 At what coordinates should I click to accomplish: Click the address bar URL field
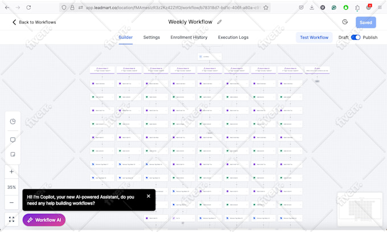[173, 7]
